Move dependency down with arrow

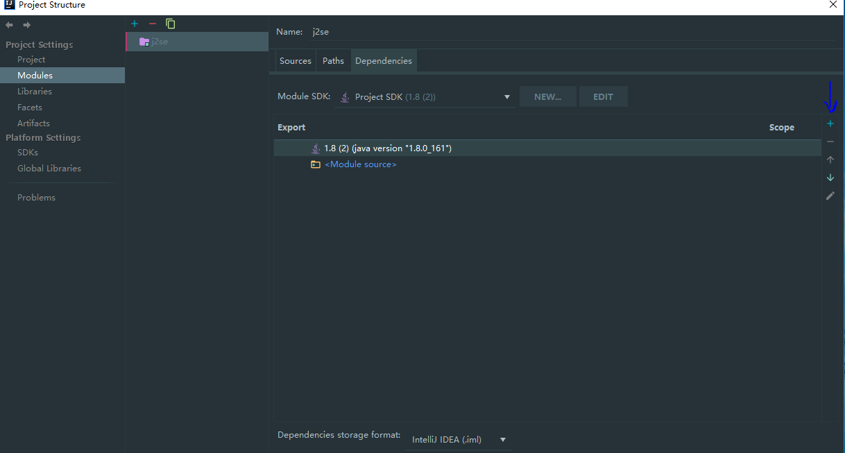(830, 178)
